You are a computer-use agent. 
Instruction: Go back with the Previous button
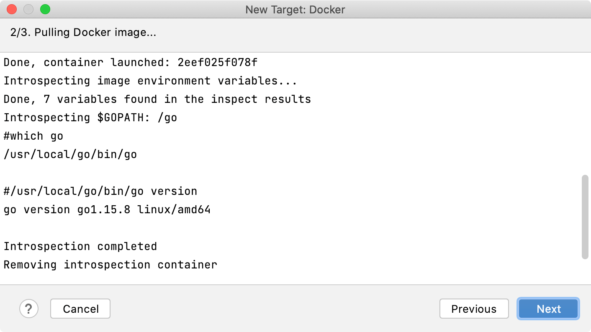[x=474, y=309]
